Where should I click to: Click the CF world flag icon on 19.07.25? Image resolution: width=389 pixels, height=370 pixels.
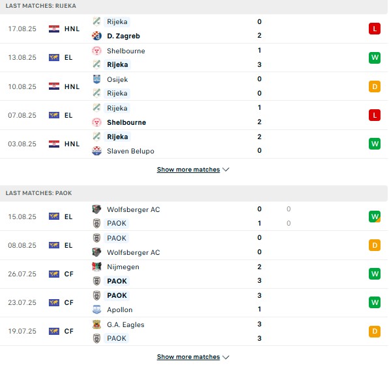click(x=54, y=331)
